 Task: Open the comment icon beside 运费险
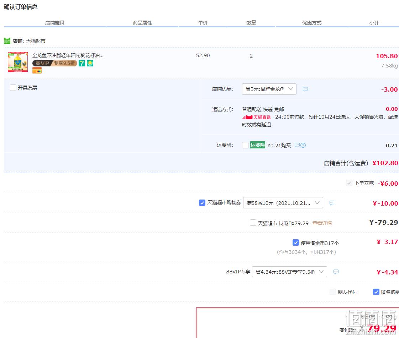[297, 145]
